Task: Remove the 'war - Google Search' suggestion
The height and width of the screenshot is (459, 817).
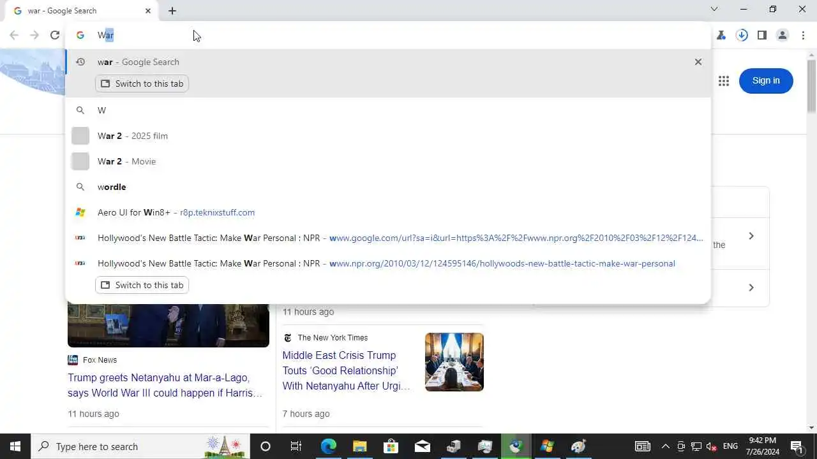Action: (x=698, y=62)
